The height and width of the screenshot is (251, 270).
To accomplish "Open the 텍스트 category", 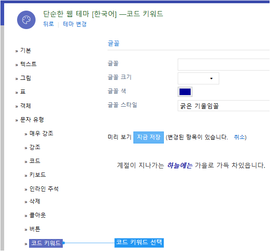I will [29, 64].
